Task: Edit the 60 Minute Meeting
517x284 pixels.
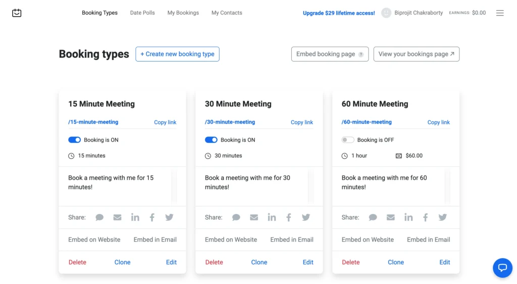Action: point(444,262)
